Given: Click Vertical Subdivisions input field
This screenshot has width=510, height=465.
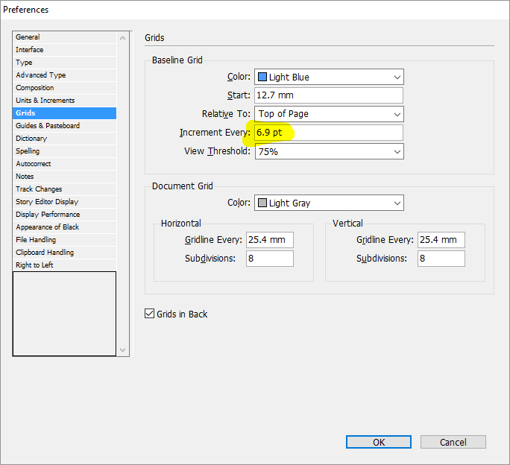Looking at the screenshot, I should [x=441, y=259].
